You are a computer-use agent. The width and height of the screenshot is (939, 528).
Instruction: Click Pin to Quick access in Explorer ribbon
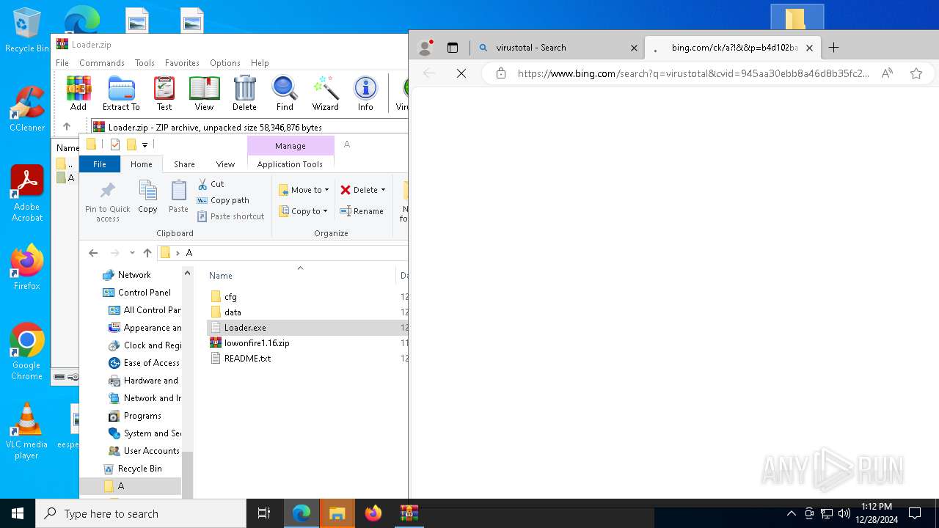(107, 202)
